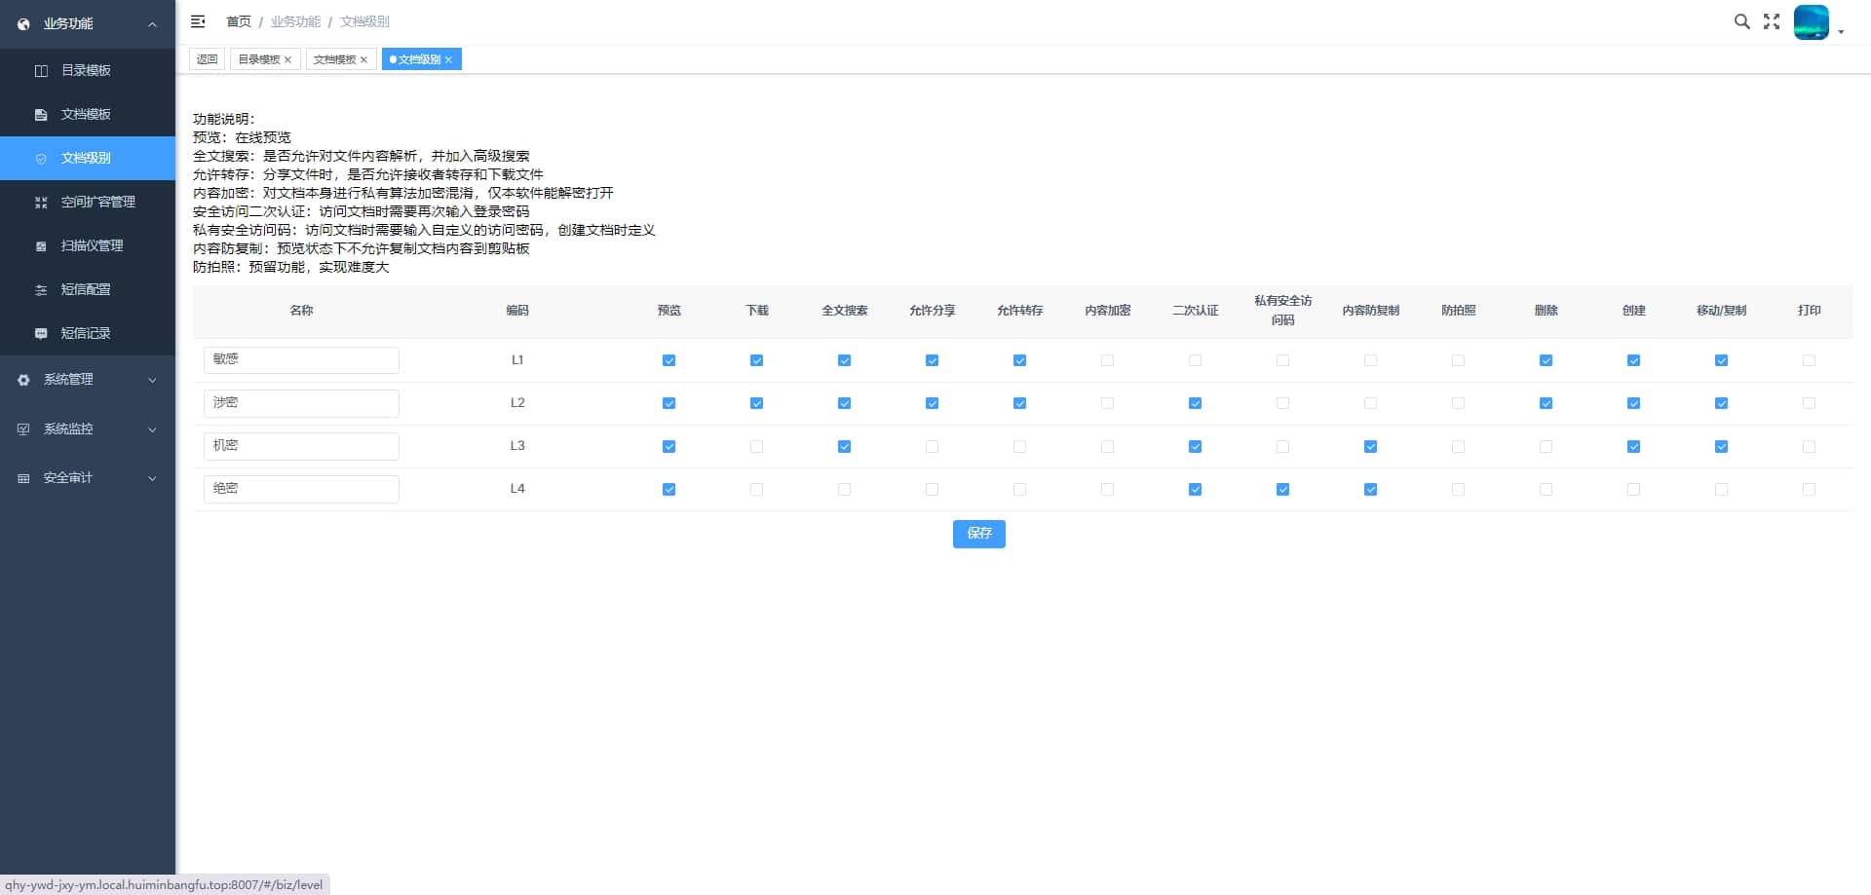The height and width of the screenshot is (895, 1871).
Task: Focus the 涉密 name input field
Action: click(301, 403)
